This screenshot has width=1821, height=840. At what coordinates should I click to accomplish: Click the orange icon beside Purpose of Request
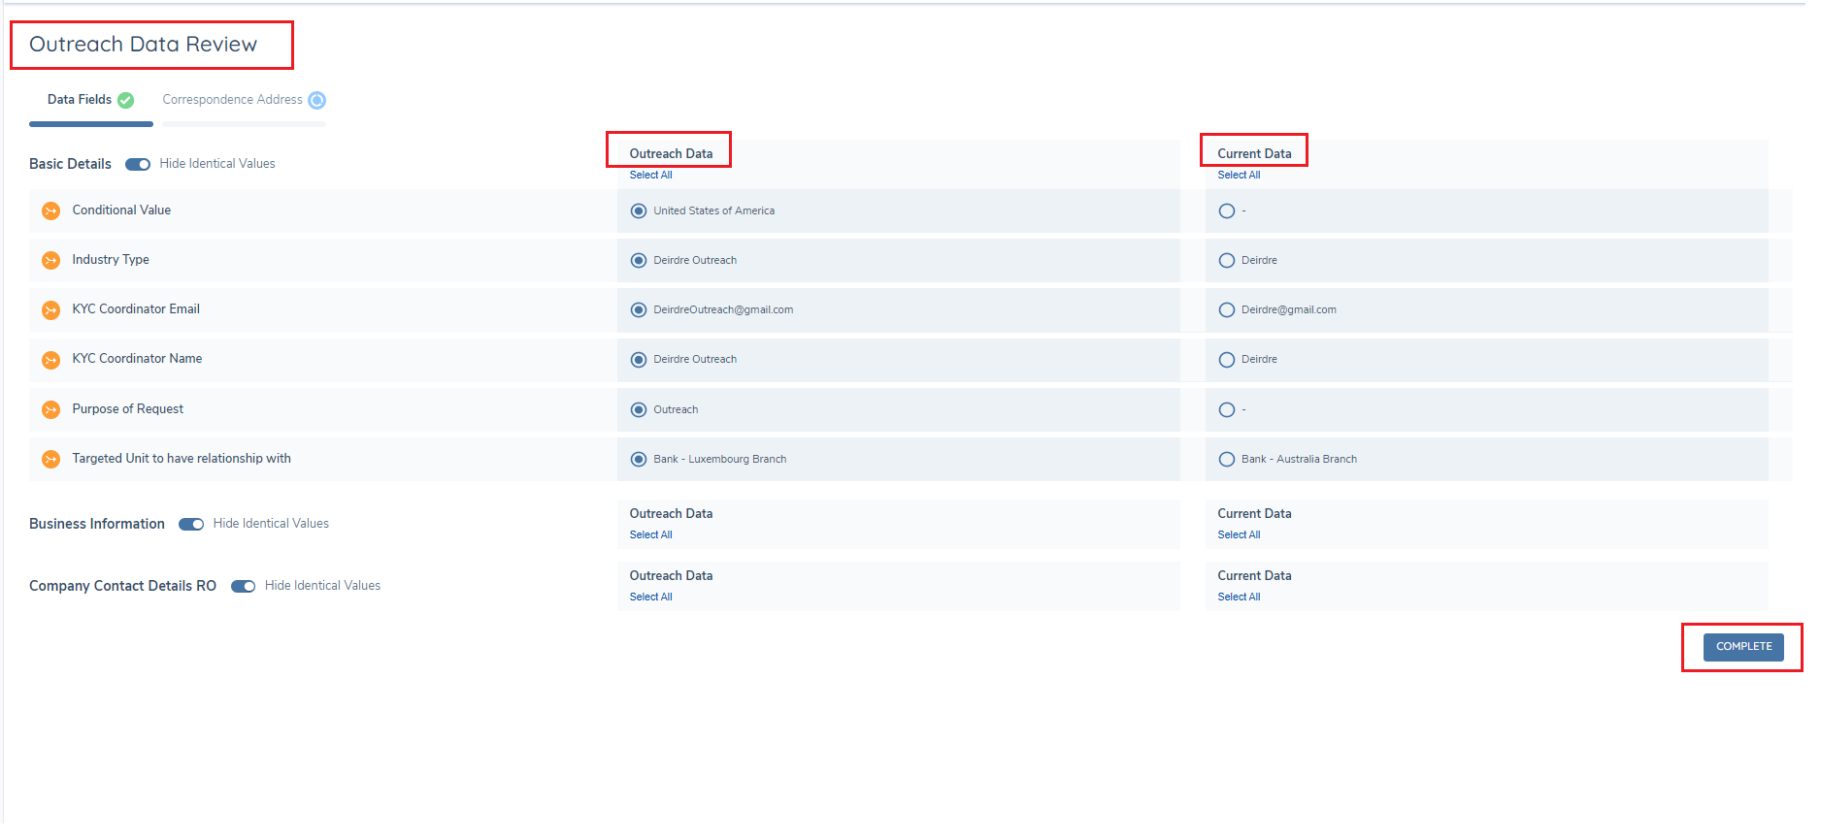click(51, 410)
